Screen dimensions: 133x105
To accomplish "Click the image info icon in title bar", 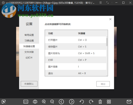I will (x=3, y=3).
